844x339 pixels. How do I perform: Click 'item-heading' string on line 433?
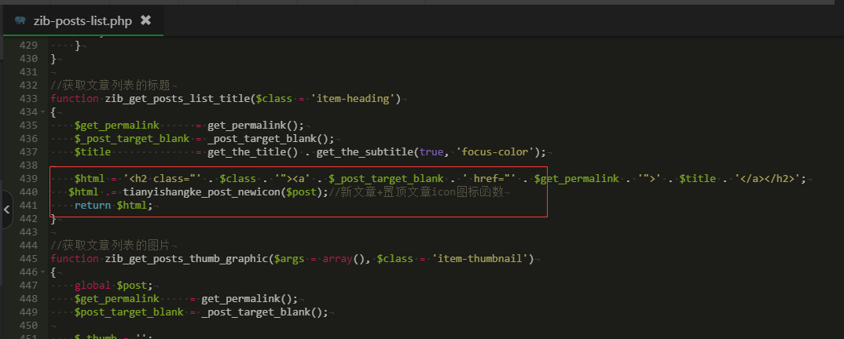(x=353, y=98)
